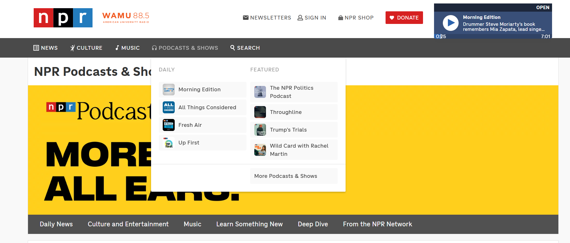
Task: Collapse the Podcasts & Shows dropdown
Action: (x=185, y=48)
